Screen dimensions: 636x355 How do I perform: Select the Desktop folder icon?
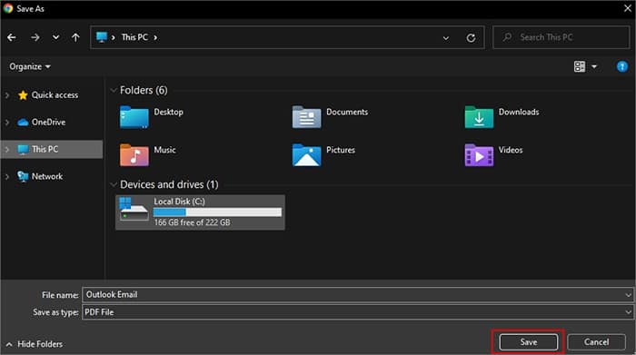tap(134, 117)
